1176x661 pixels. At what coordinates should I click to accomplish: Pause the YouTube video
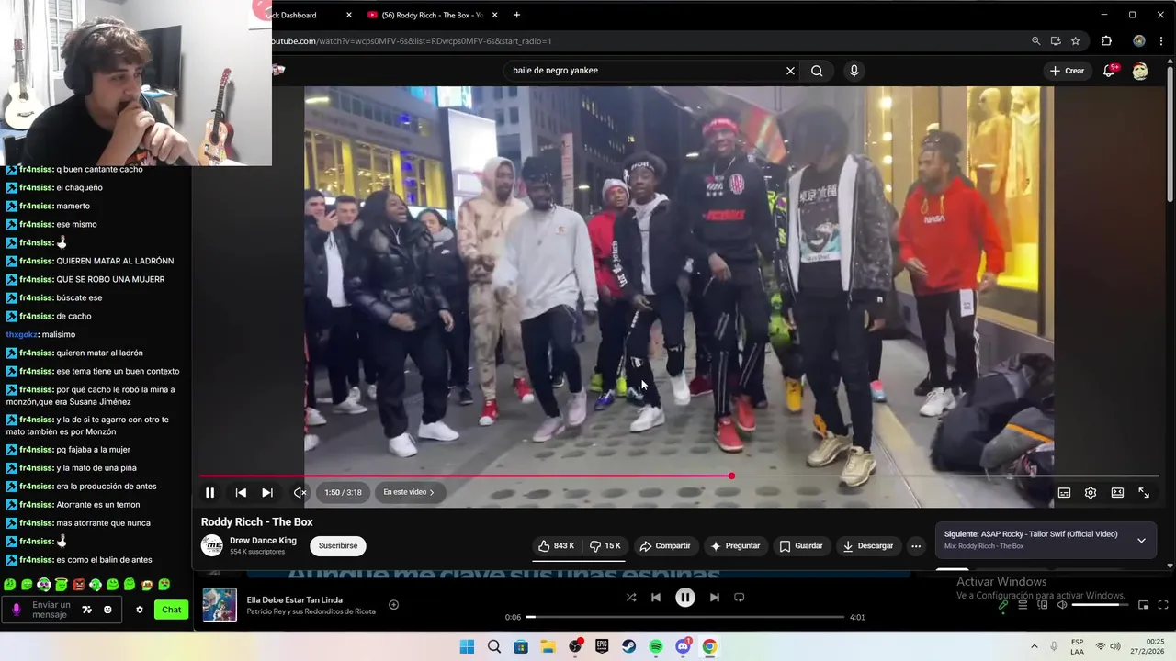[209, 493]
